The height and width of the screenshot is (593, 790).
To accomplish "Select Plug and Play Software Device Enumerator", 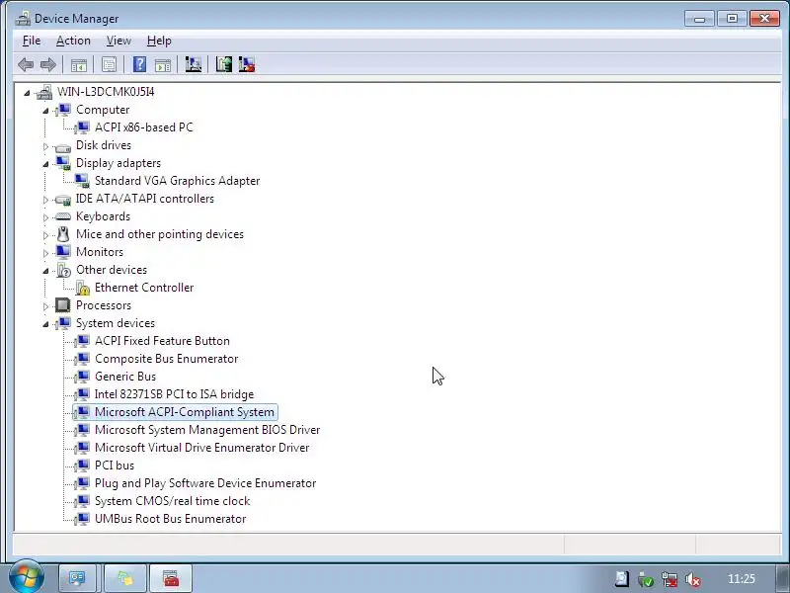I will (x=205, y=483).
